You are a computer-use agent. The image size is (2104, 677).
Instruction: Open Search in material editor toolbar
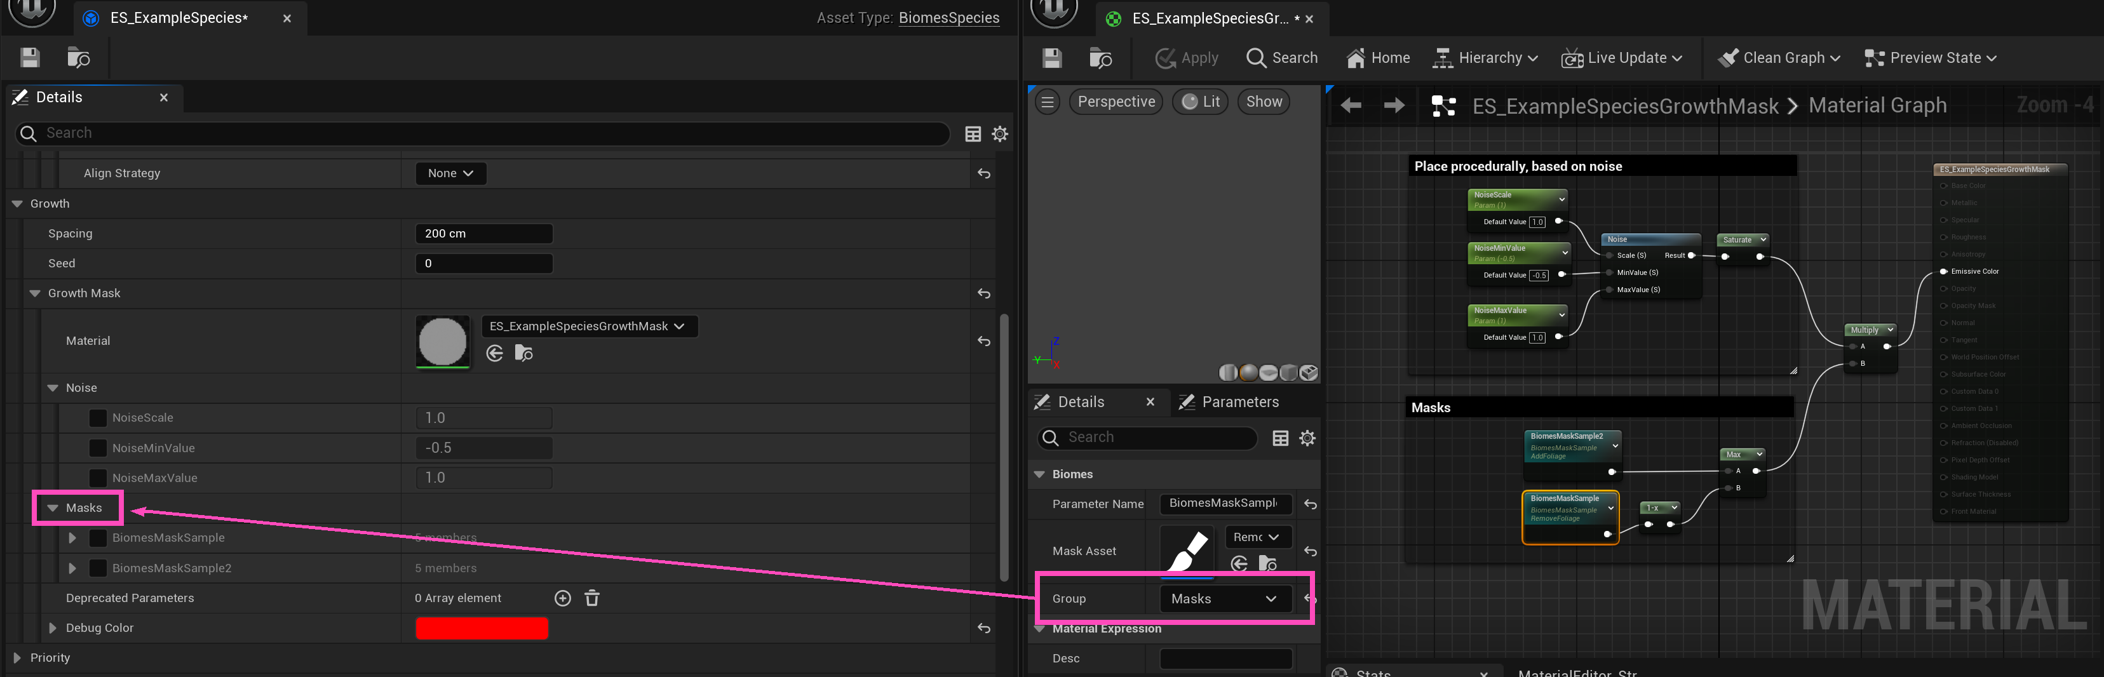(x=1281, y=58)
